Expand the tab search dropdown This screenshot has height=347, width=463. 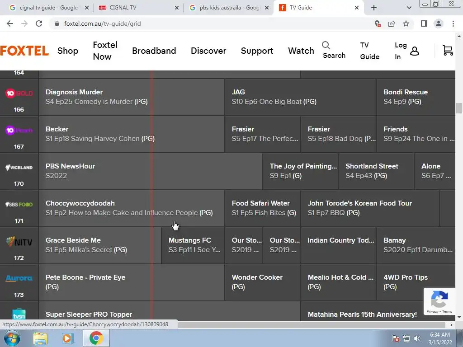tap(409, 8)
